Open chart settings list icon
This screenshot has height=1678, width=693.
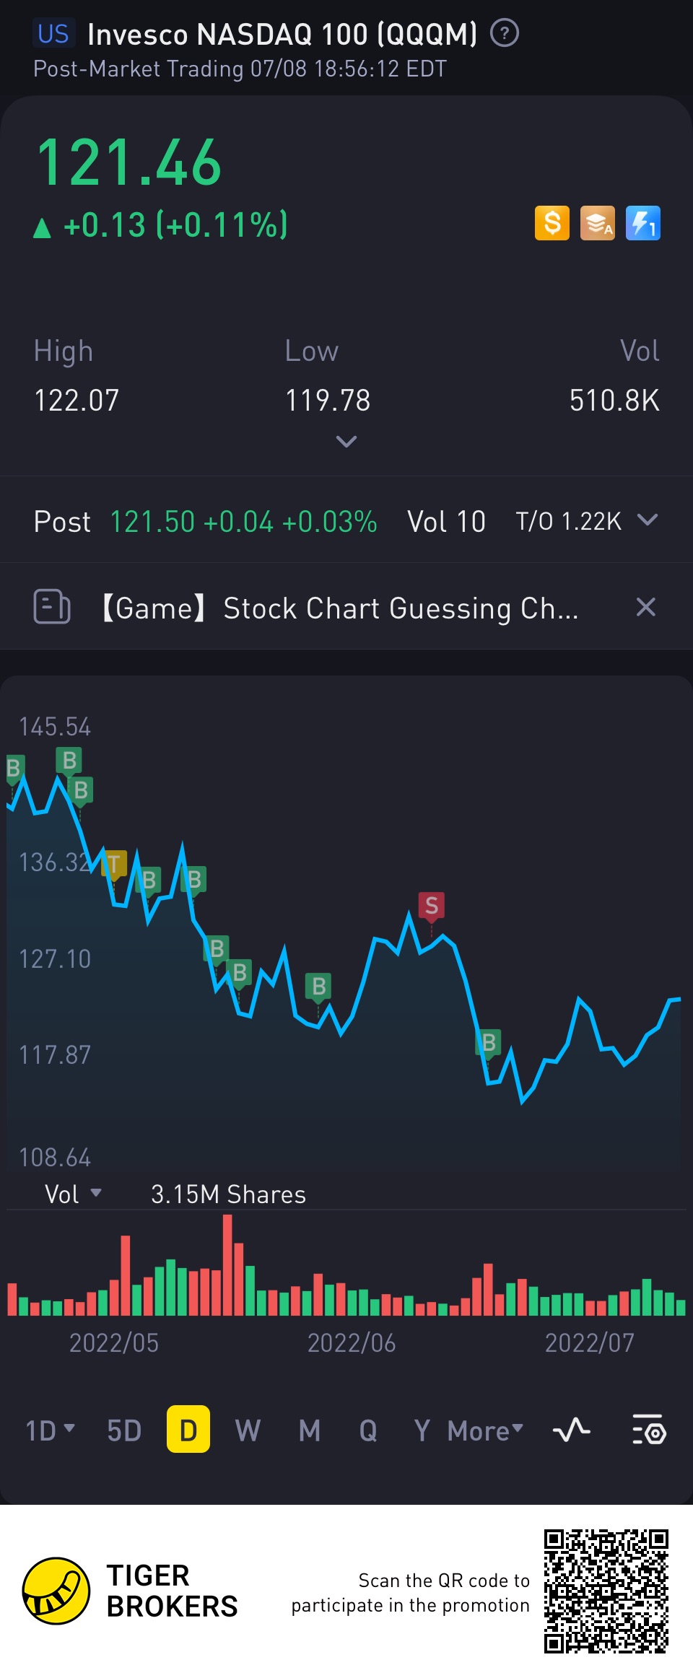[649, 1430]
